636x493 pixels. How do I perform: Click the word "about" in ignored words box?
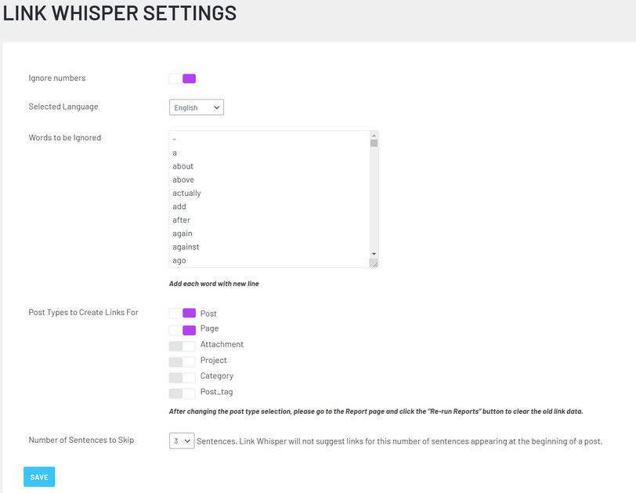point(183,166)
